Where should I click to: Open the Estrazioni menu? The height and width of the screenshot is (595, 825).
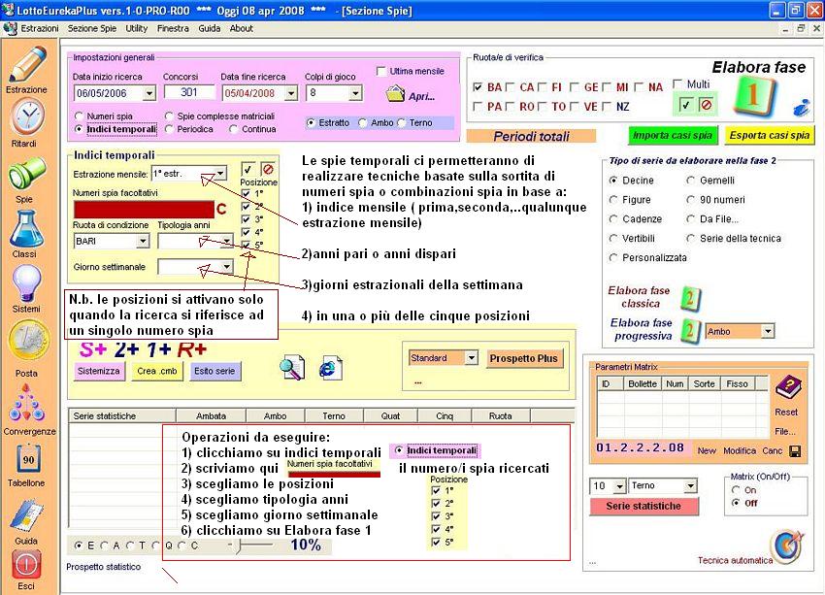tap(40, 28)
